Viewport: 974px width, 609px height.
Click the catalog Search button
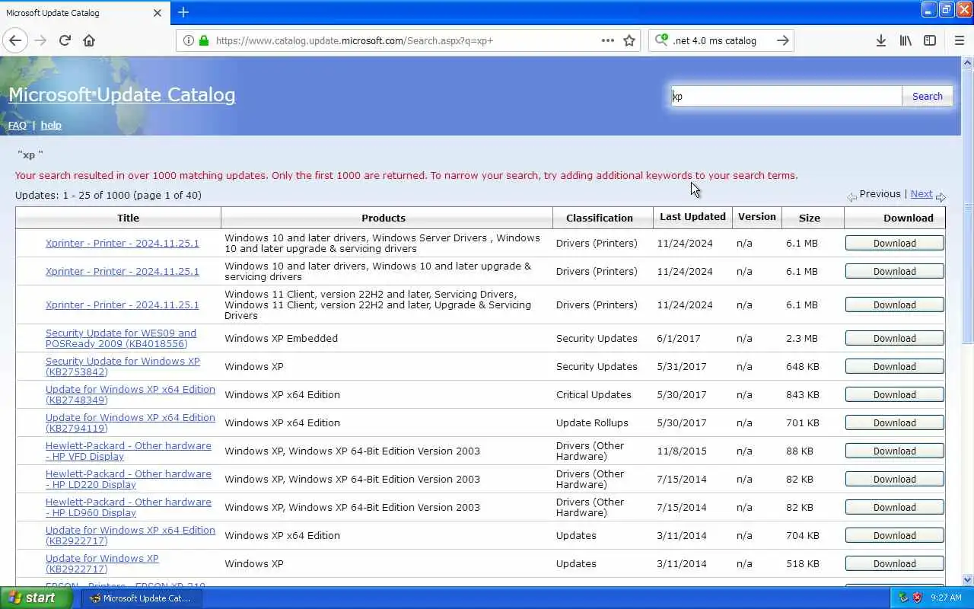pos(927,96)
